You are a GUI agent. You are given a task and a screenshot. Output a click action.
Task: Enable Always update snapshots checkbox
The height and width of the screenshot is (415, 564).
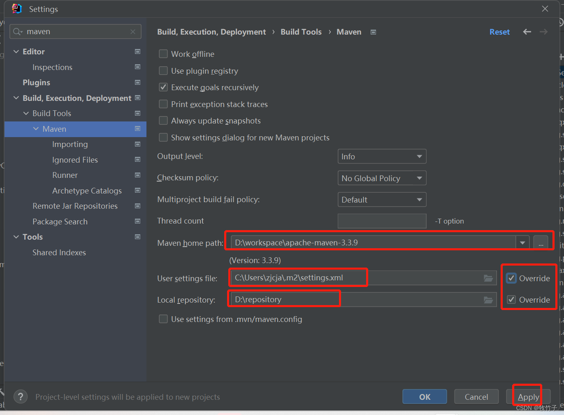point(163,121)
